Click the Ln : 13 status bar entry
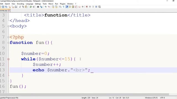 click(112, 98)
